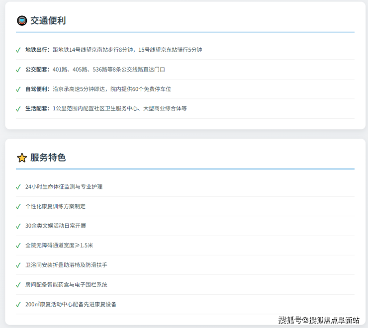Click the checkmark beside 30余类文娱活动日常开展
The height and width of the screenshot is (328, 368).
pyautogui.click(x=18, y=226)
